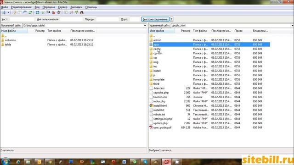Select the remote js folder
Screen dimensions: 294x165
(x=154, y=75)
